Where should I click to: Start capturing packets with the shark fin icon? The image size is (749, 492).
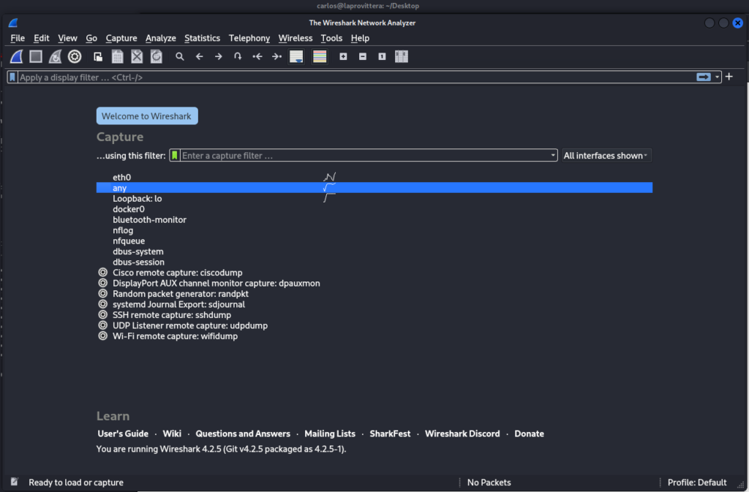point(16,56)
